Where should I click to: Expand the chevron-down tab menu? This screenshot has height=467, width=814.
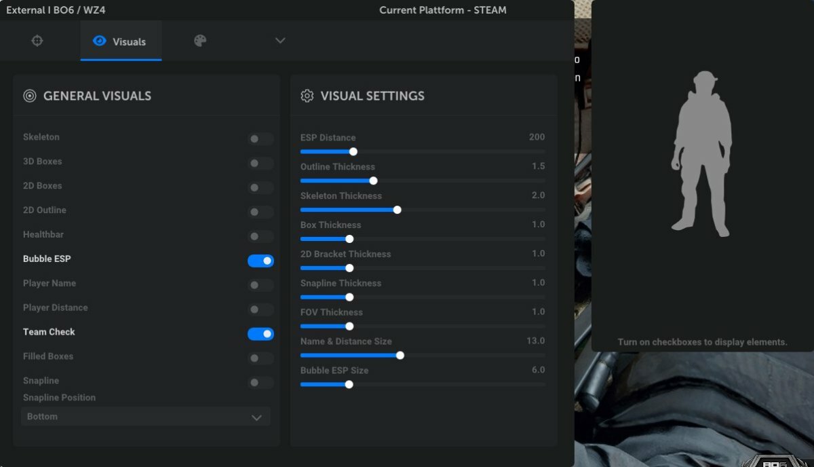[x=280, y=41]
